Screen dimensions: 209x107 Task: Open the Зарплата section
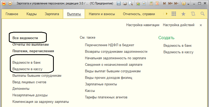tap(52, 14)
